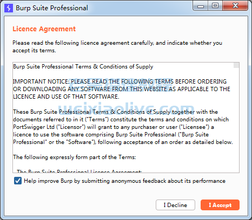252x220 pixels.
Task: Accept the licence with I Accept button
Action: 220,205
